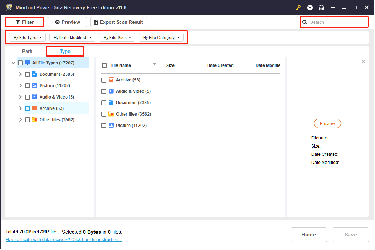The image size is (375, 250).
Task: Select Document (2385) label in tree
Action: click(57, 74)
